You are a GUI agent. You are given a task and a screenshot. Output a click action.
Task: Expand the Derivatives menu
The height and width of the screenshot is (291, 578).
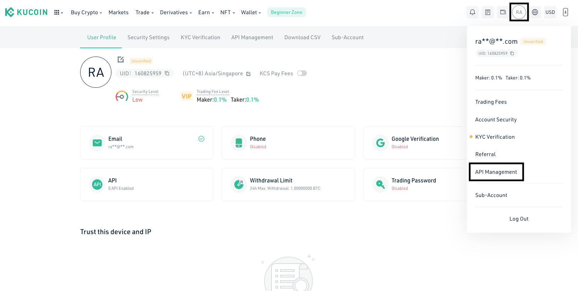[176, 12]
